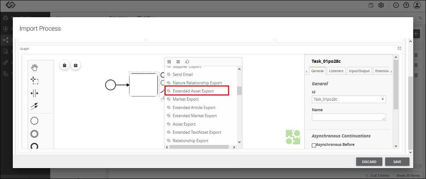Click the download diagram round button

(x=76, y=65)
